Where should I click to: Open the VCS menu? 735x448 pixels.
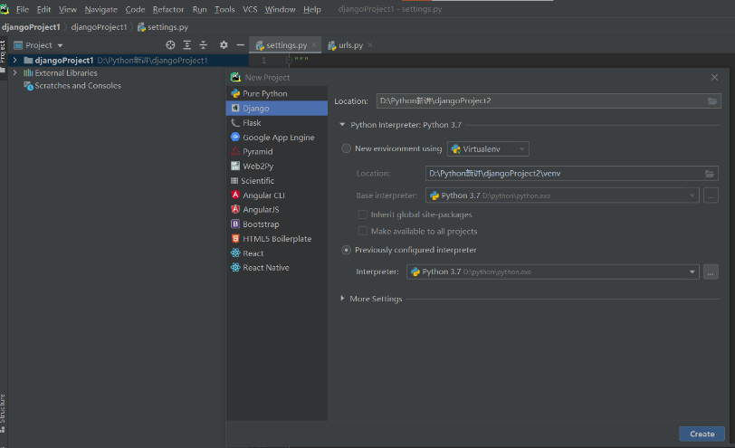250,9
